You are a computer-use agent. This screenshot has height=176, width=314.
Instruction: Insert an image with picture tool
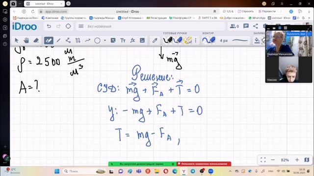click(142, 41)
